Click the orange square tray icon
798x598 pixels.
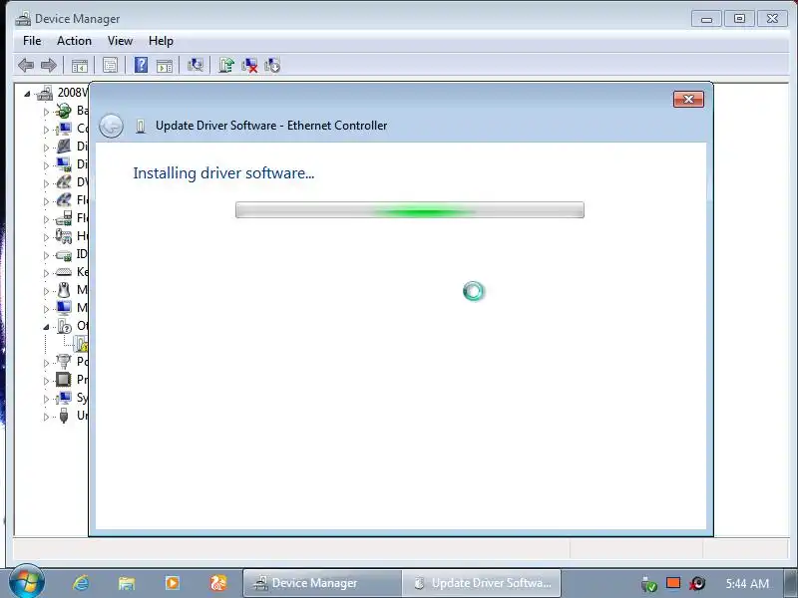click(x=673, y=583)
